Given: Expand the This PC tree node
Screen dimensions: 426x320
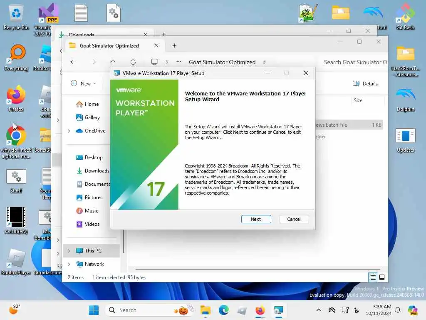Looking at the screenshot, I should coord(69,251).
